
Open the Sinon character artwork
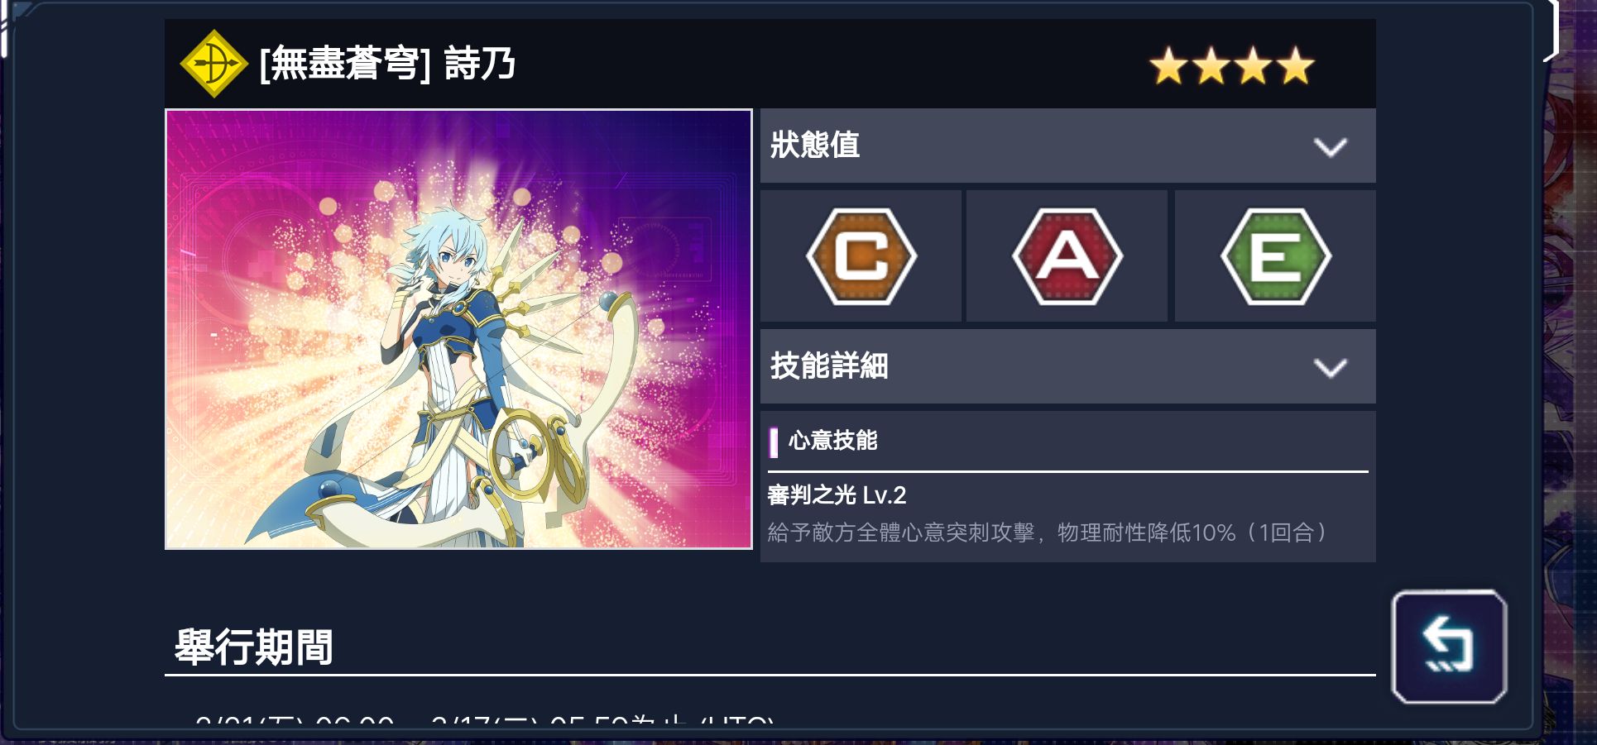tap(458, 328)
